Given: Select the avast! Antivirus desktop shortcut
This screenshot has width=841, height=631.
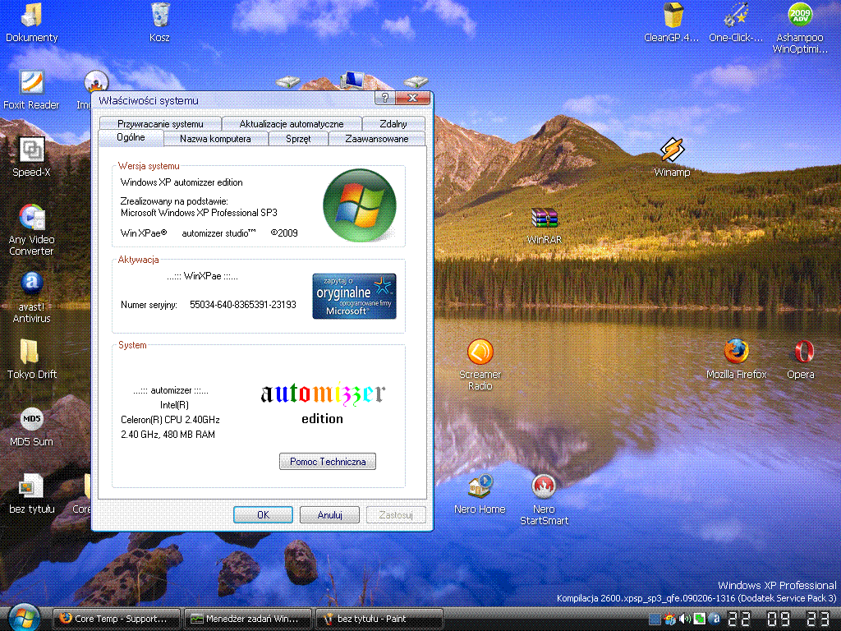Looking at the screenshot, I should pos(32,297).
